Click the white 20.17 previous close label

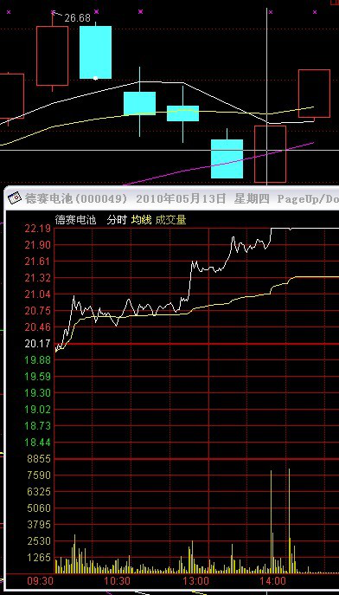click(37, 344)
